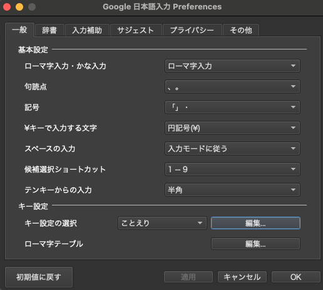Image resolution: width=323 pixels, height=290 pixels.
Task: Open the キー設定の選択 dropdown showing ことえり
Action: (162, 223)
